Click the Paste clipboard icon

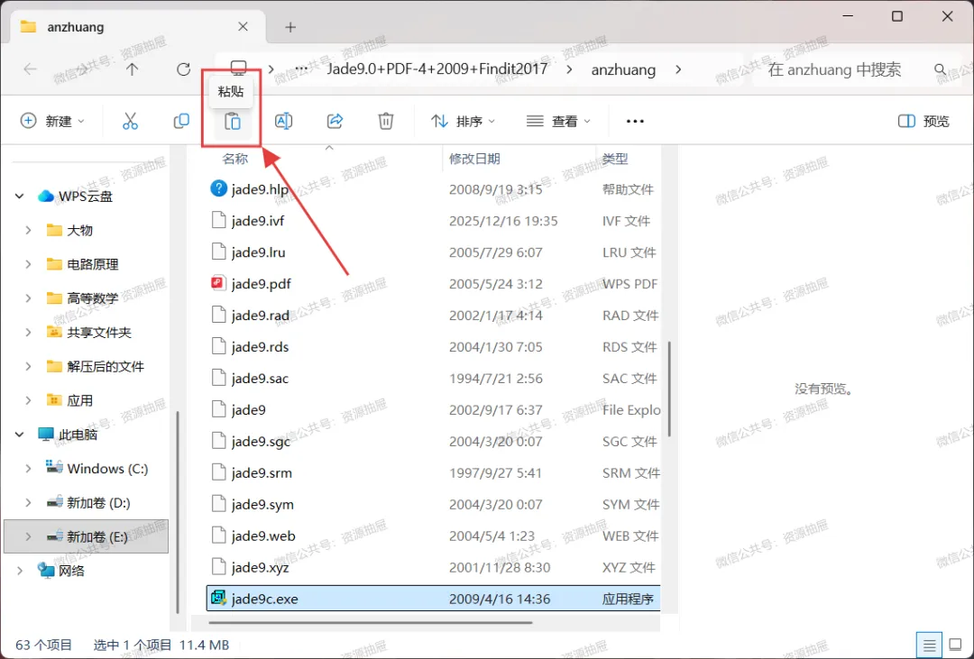[233, 121]
